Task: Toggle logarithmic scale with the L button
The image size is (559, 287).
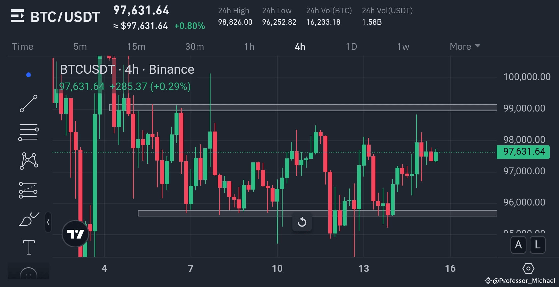Action: click(538, 245)
